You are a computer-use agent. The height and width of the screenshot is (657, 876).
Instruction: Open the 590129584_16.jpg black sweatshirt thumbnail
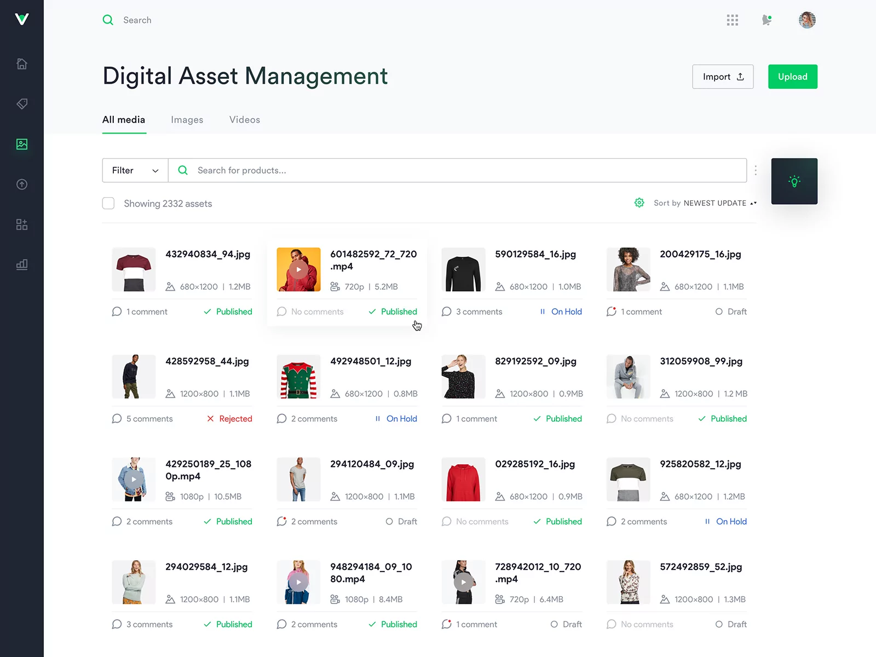pos(463,269)
